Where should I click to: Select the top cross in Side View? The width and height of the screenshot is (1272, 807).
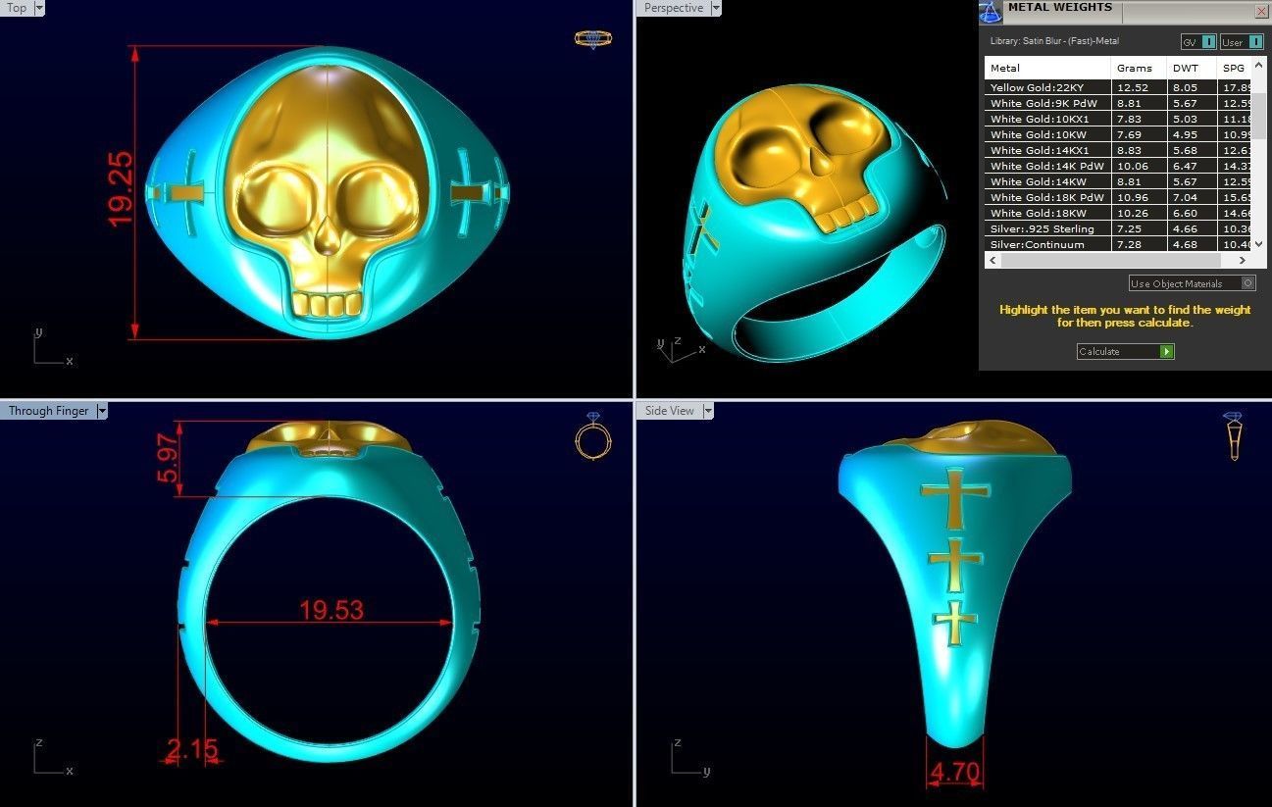tap(953, 498)
